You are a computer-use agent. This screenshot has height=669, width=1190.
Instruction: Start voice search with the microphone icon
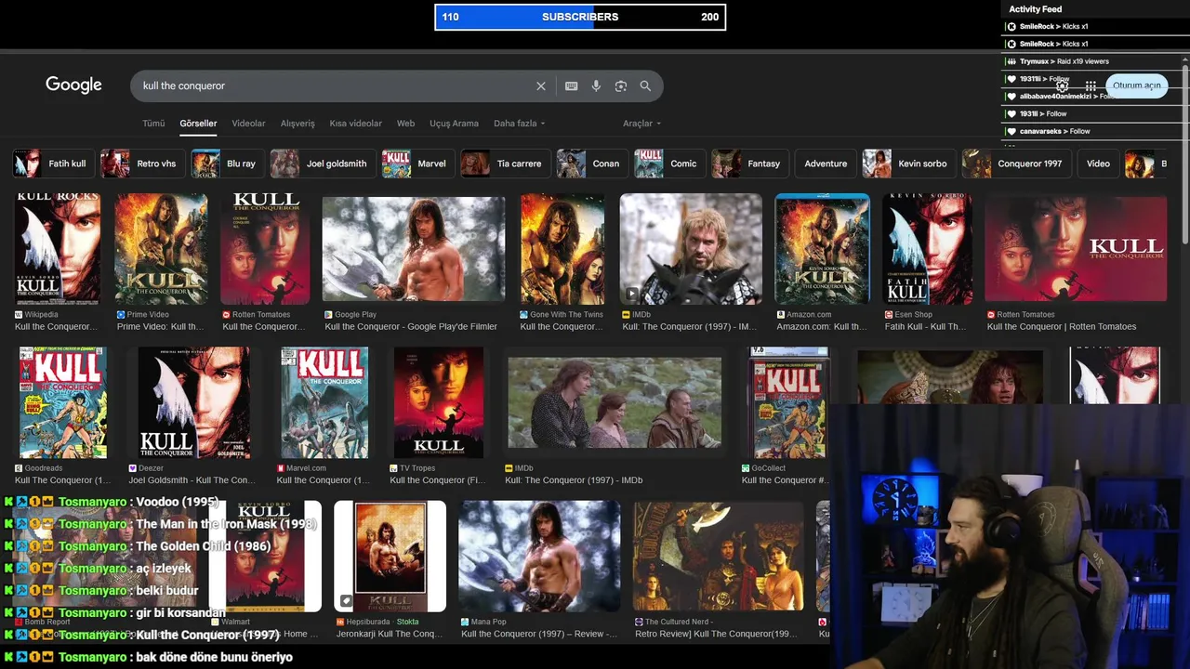pos(596,85)
